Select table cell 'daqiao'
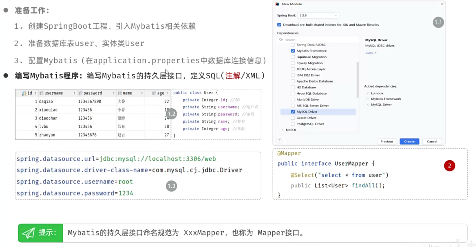This screenshot has height=247, width=476. (x=46, y=102)
